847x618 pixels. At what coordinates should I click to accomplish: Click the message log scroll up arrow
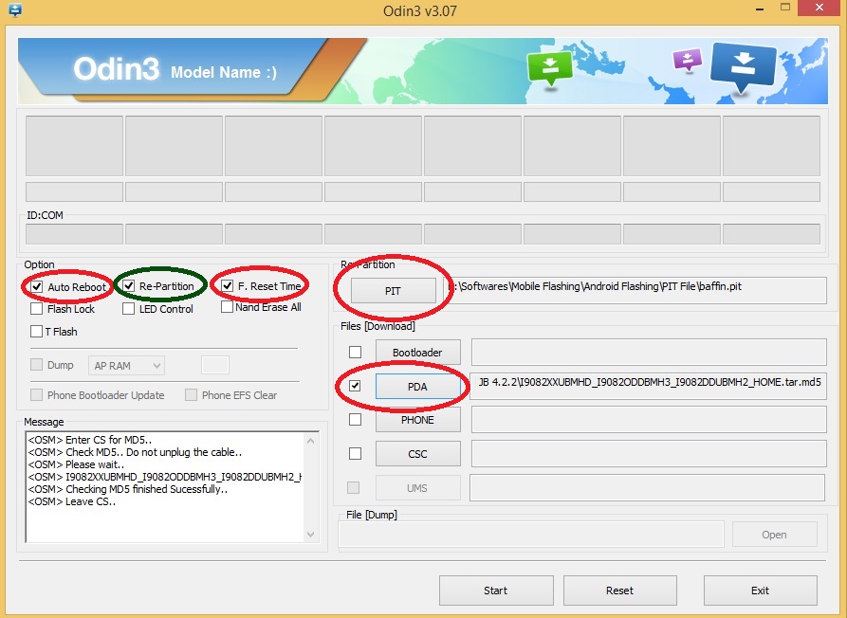point(310,441)
